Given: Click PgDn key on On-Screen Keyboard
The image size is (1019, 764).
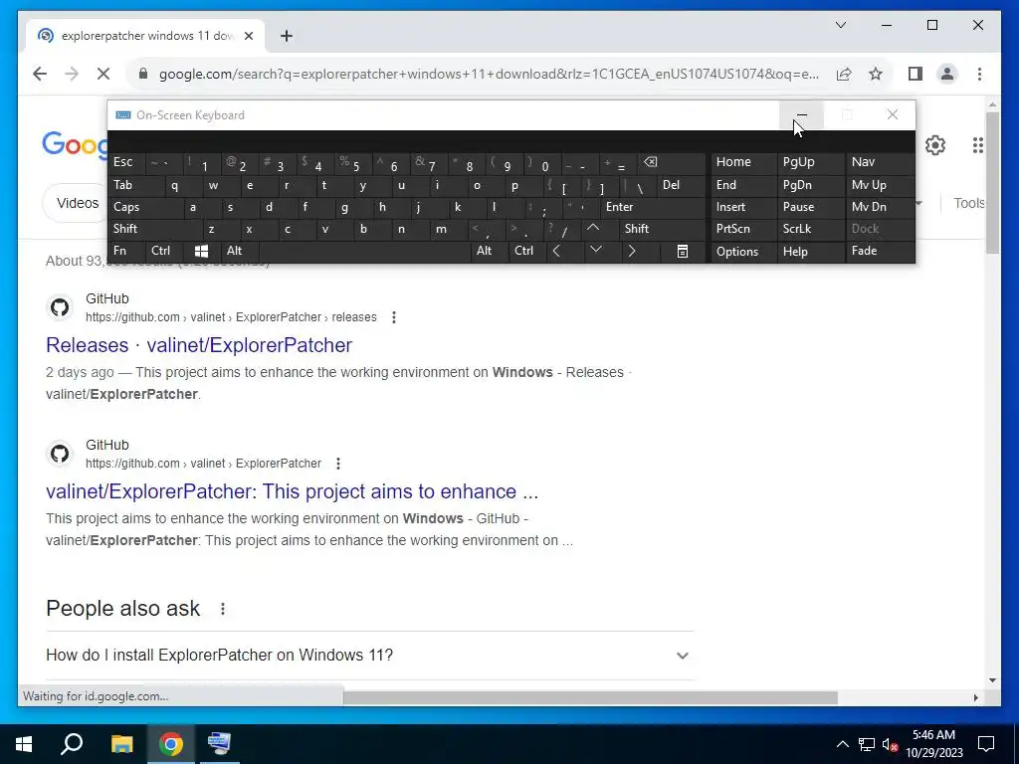Looking at the screenshot, I should click(x=810, y=185).
